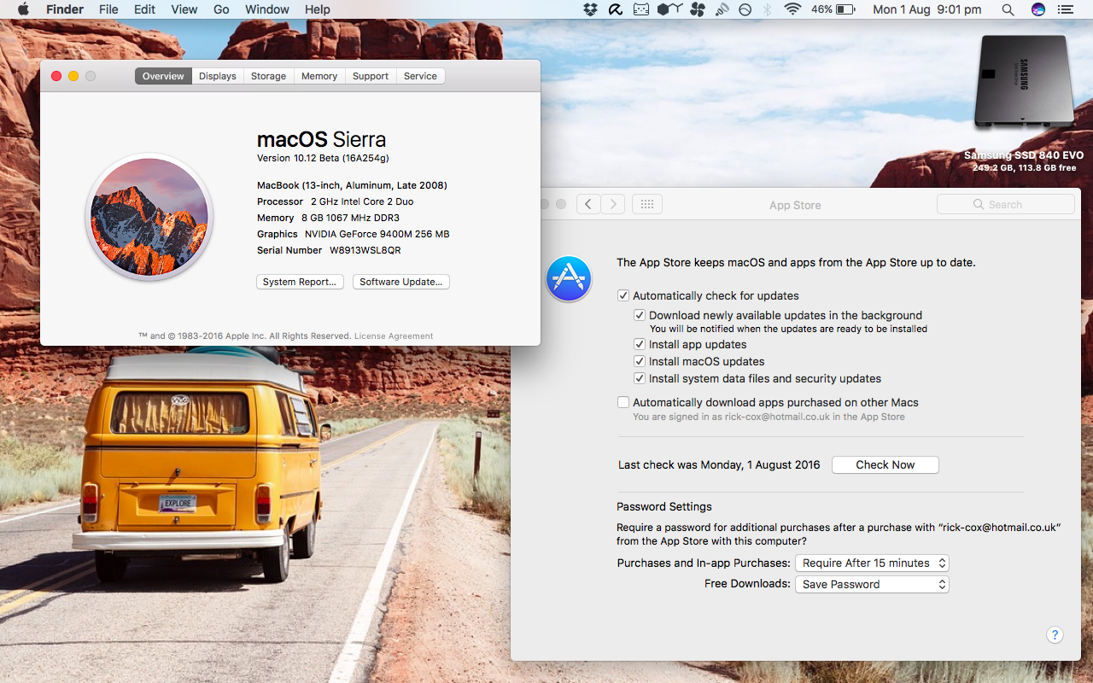Toggle Download newly available updates in background
The width and height of the screenshot is (1093, 683).
click(x=640, y=315)
